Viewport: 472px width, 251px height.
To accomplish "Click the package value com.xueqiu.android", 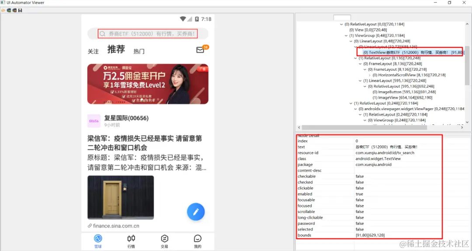I will (x=374, y=165).
